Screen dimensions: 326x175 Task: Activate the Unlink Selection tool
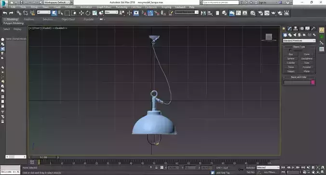tap(26, 13)
